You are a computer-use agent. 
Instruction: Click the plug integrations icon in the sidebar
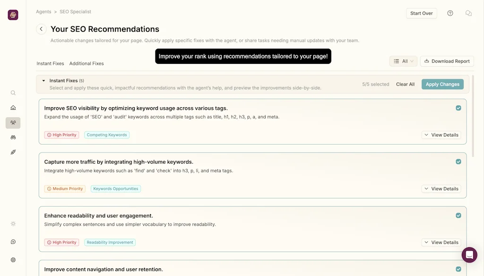tap(13, 152)
